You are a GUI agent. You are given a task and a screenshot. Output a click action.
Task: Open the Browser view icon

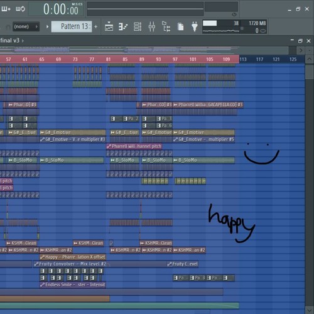pos(166,26)
